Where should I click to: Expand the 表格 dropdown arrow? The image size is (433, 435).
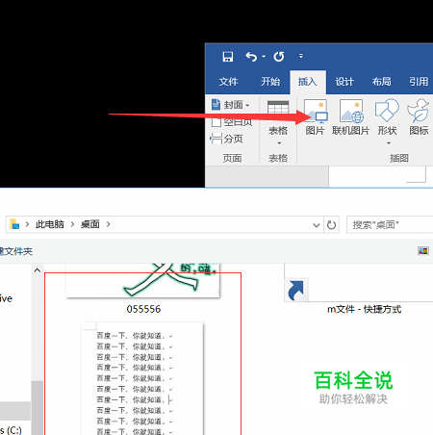279,143
